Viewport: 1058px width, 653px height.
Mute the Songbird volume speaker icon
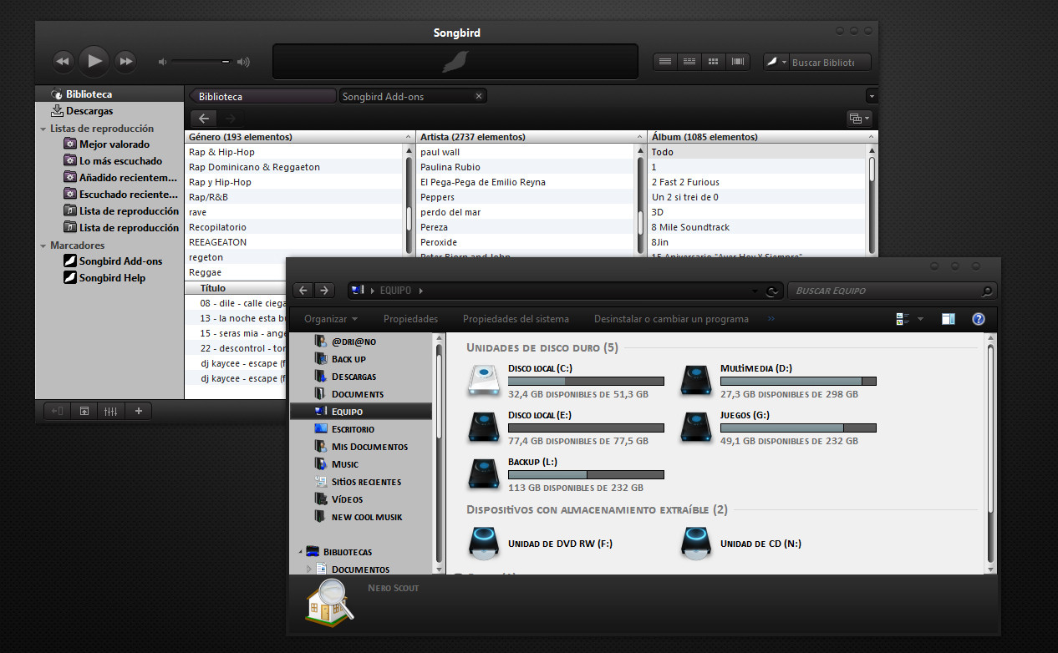(163, 62)
